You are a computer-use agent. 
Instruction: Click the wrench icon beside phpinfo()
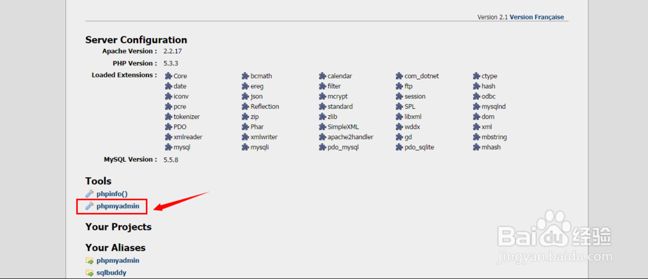[89, 194]
